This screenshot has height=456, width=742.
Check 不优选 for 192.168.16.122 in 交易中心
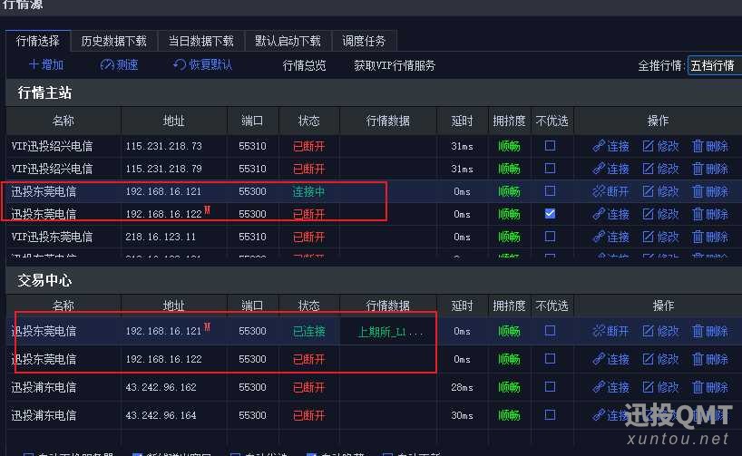(x=550, y=359)
